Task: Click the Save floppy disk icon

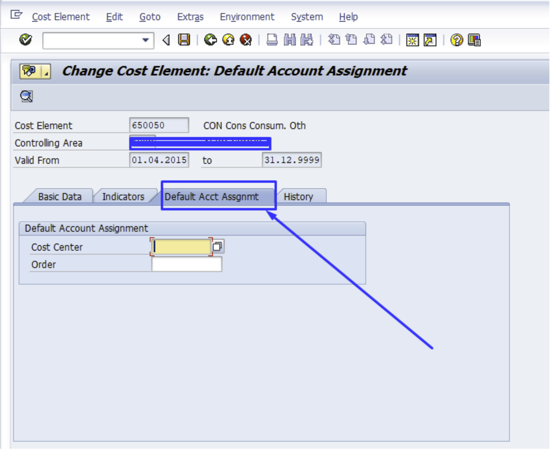Action: pyautogui.click(x=184, y=40)
